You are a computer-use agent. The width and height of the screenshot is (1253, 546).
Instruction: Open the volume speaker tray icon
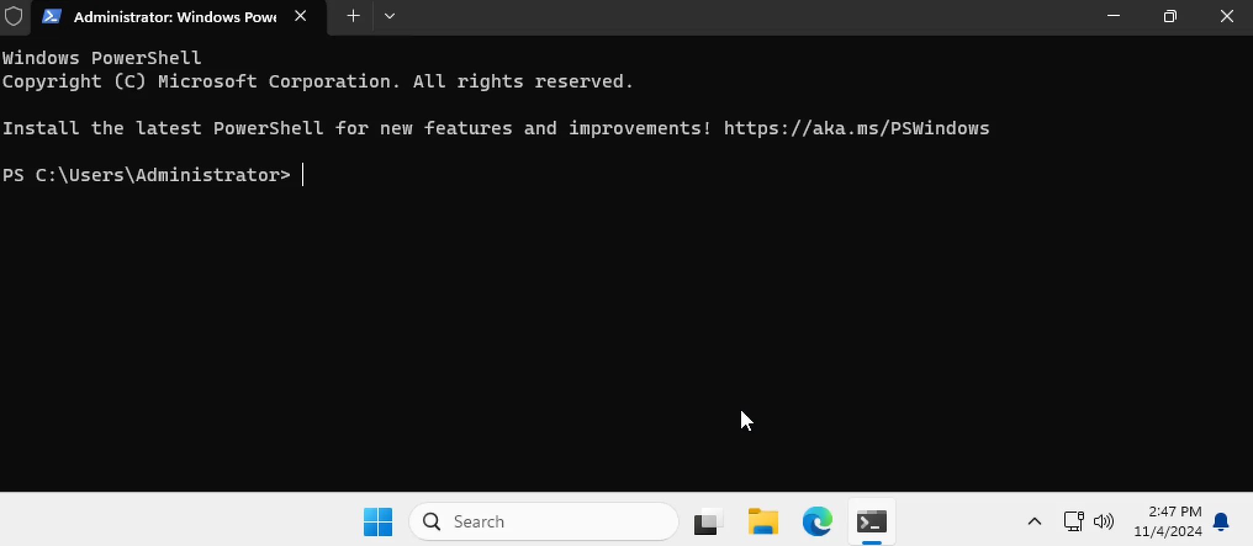[1103, 521]
